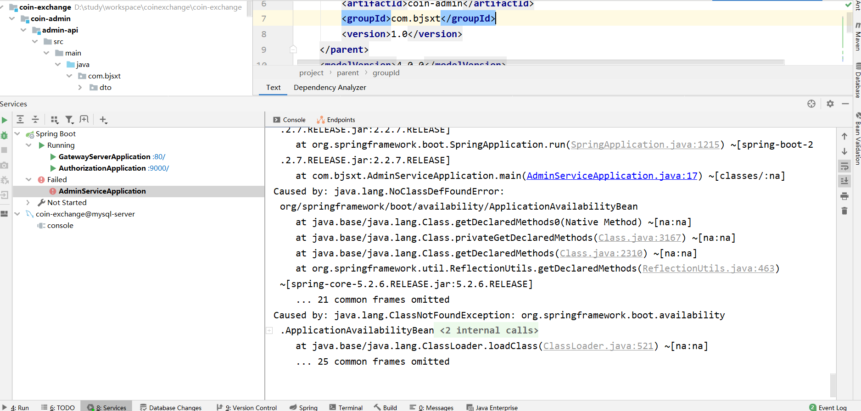Viewport: 861px width, 411px height.
Task: Click the Services layout icon in sidebar
Action: point(5,214)
